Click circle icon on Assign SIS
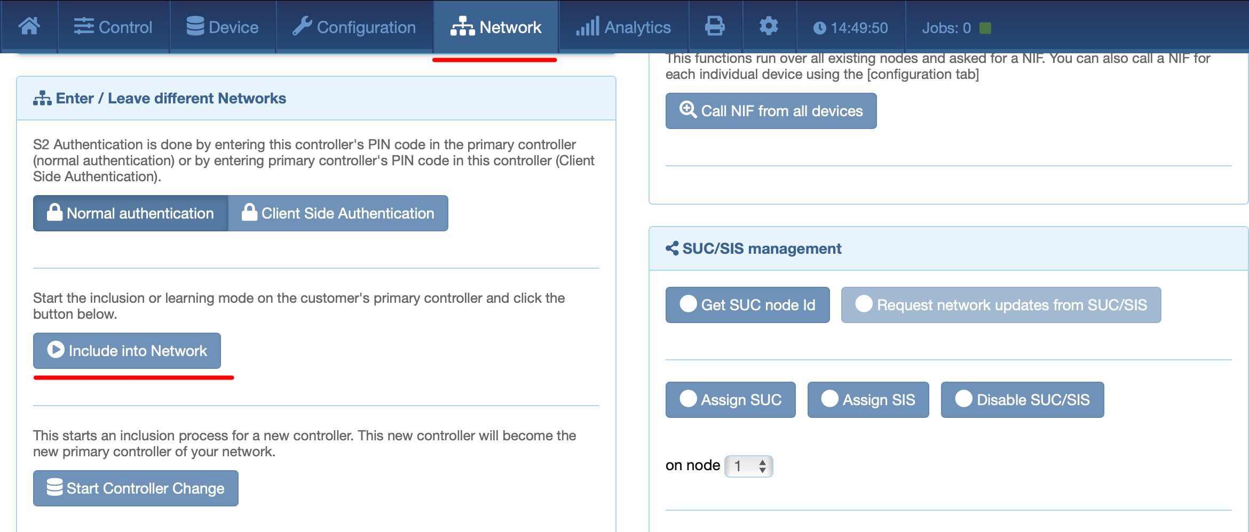Image resolution: width=1249 pixels, height=532 pixels. click(x=829, y=398)
